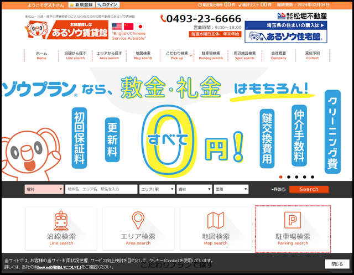The height and width of the screenshot is (275, 354).
Task: Click the US flag language icon
Action: pyautogui.click(x=117, y=27)
